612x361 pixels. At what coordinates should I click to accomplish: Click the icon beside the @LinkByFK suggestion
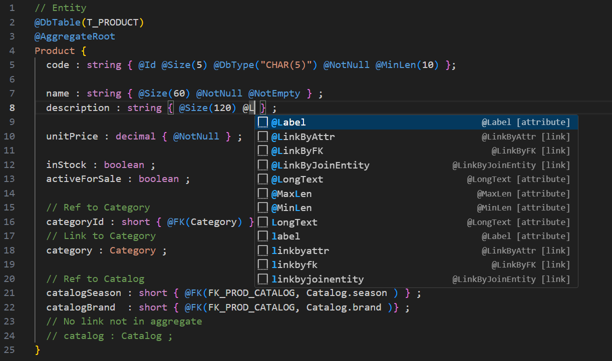point(262,151)
